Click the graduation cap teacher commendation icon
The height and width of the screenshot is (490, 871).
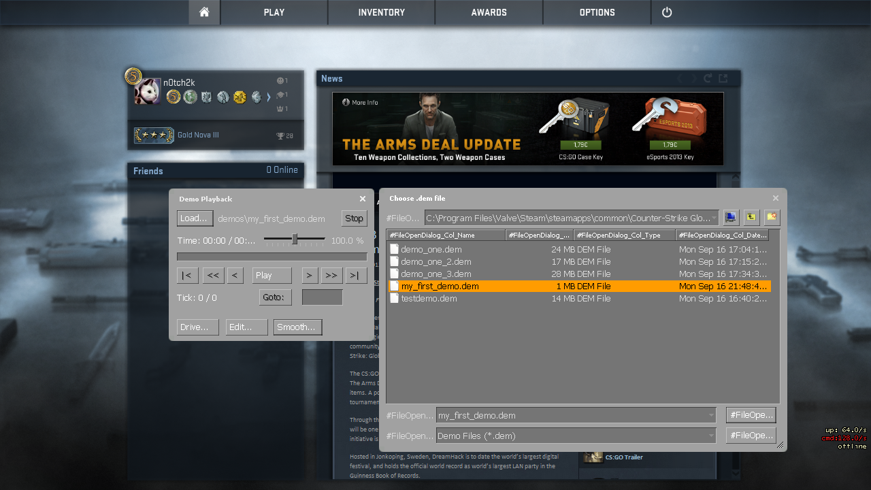(x=280, y=95)
